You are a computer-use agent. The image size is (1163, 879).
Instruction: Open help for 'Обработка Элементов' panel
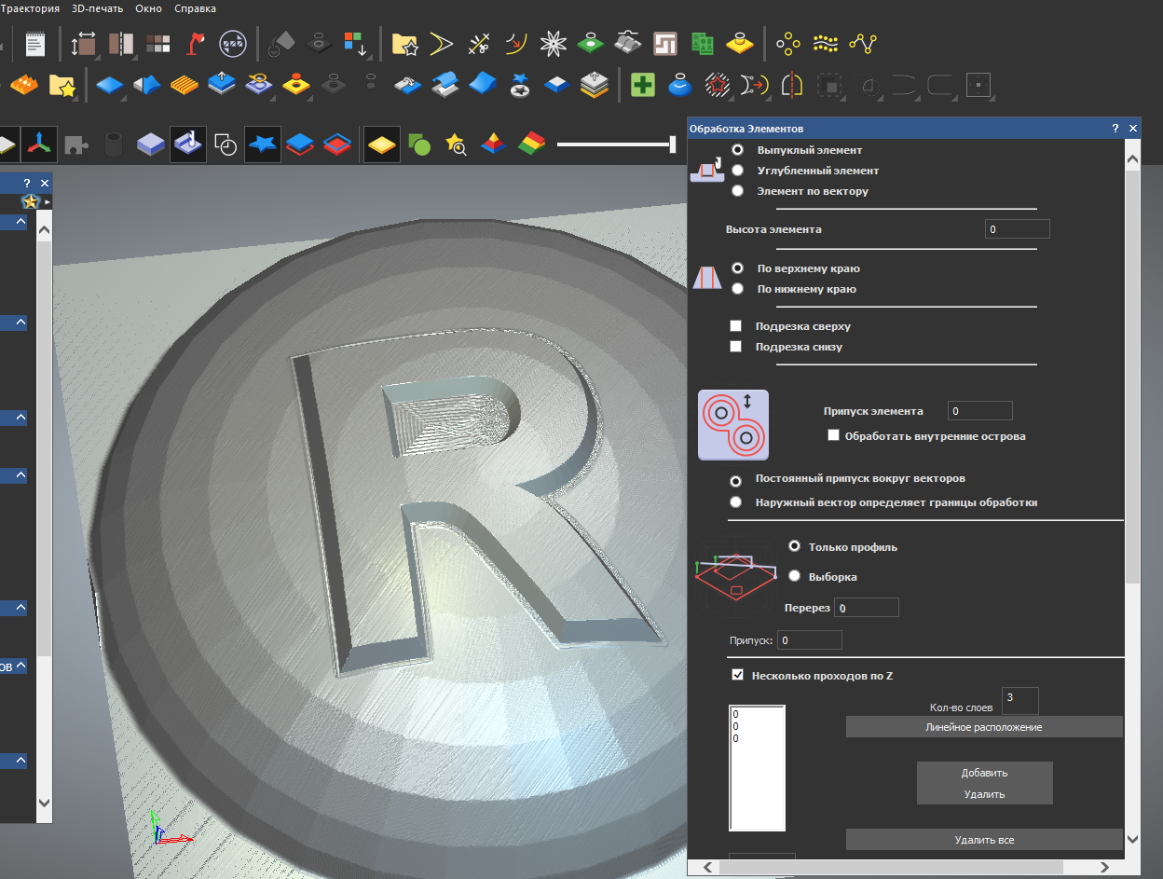(x=1115, y=129)
